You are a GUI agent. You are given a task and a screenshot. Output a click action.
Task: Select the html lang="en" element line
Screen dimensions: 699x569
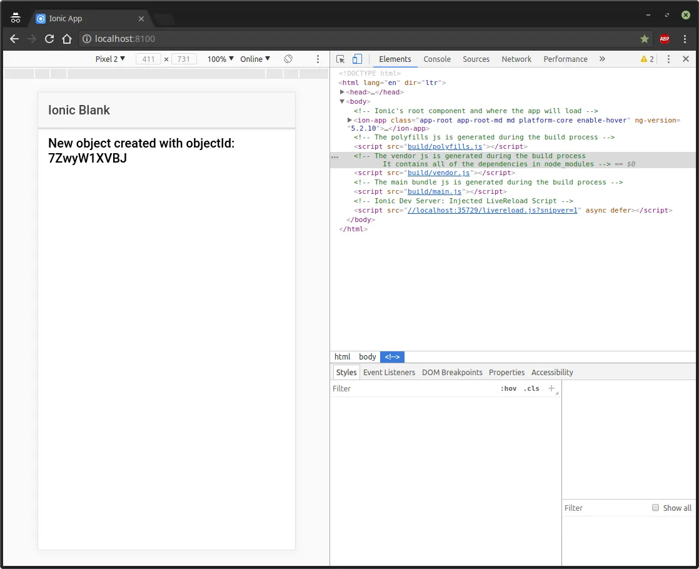coord(392,83)
